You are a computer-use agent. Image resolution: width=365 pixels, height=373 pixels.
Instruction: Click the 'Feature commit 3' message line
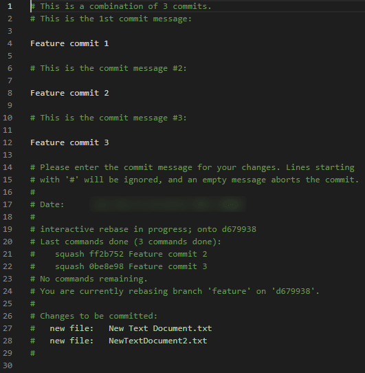click(x=69, y=142)
